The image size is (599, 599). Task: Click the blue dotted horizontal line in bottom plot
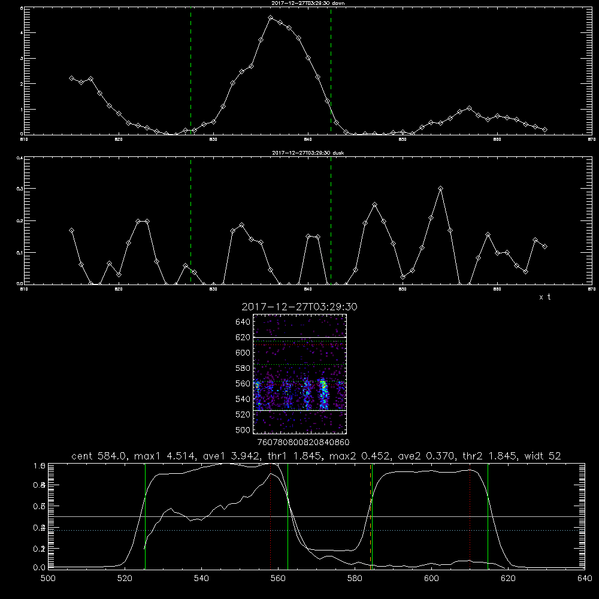coord(316,530)
